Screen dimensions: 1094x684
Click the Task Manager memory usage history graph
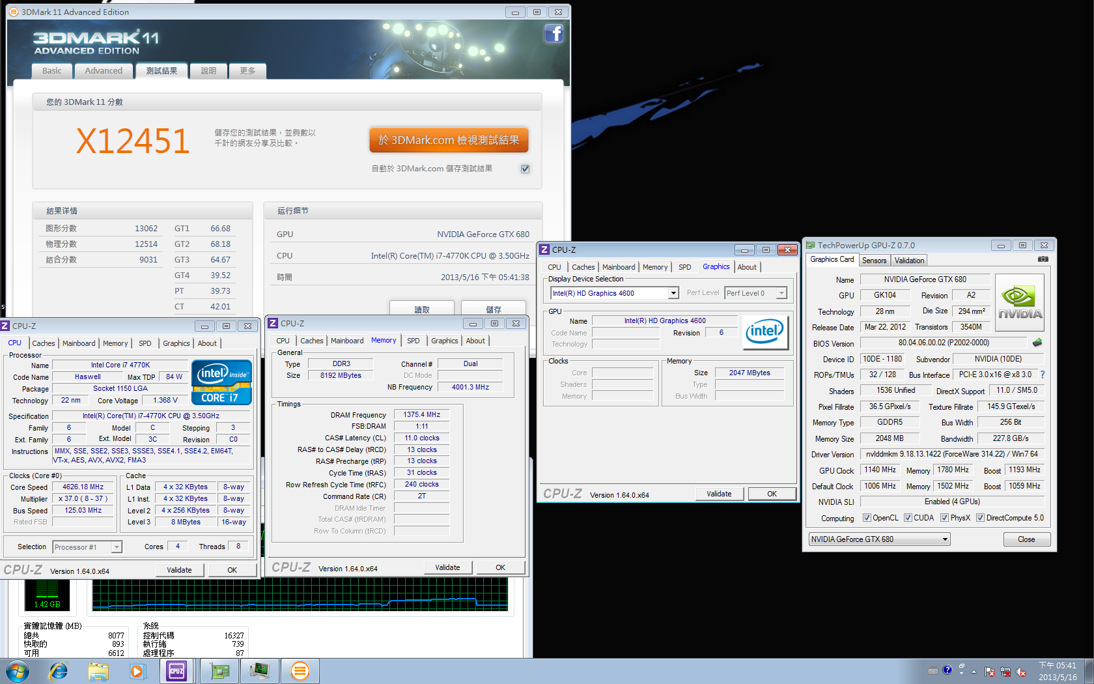[x=300, y=594]
